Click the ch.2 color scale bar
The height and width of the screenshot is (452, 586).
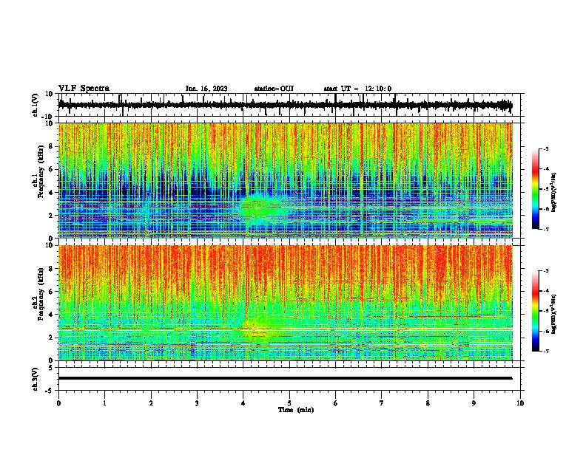[536, 311]
